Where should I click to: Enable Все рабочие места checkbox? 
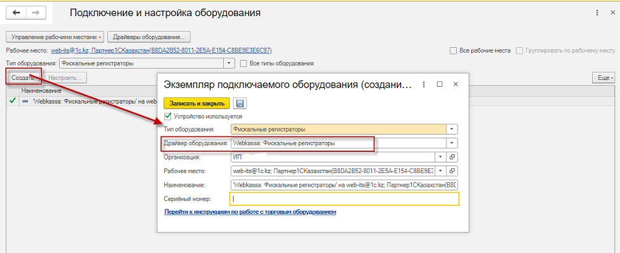[453, 51]
